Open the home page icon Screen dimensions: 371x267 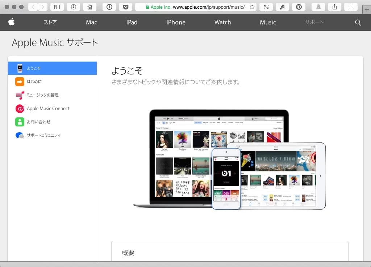[x=90, y=7]
